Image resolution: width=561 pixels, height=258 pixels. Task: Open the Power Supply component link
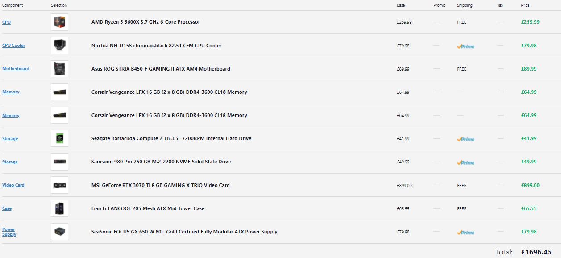pyautogui.click(x=9, y=232)
